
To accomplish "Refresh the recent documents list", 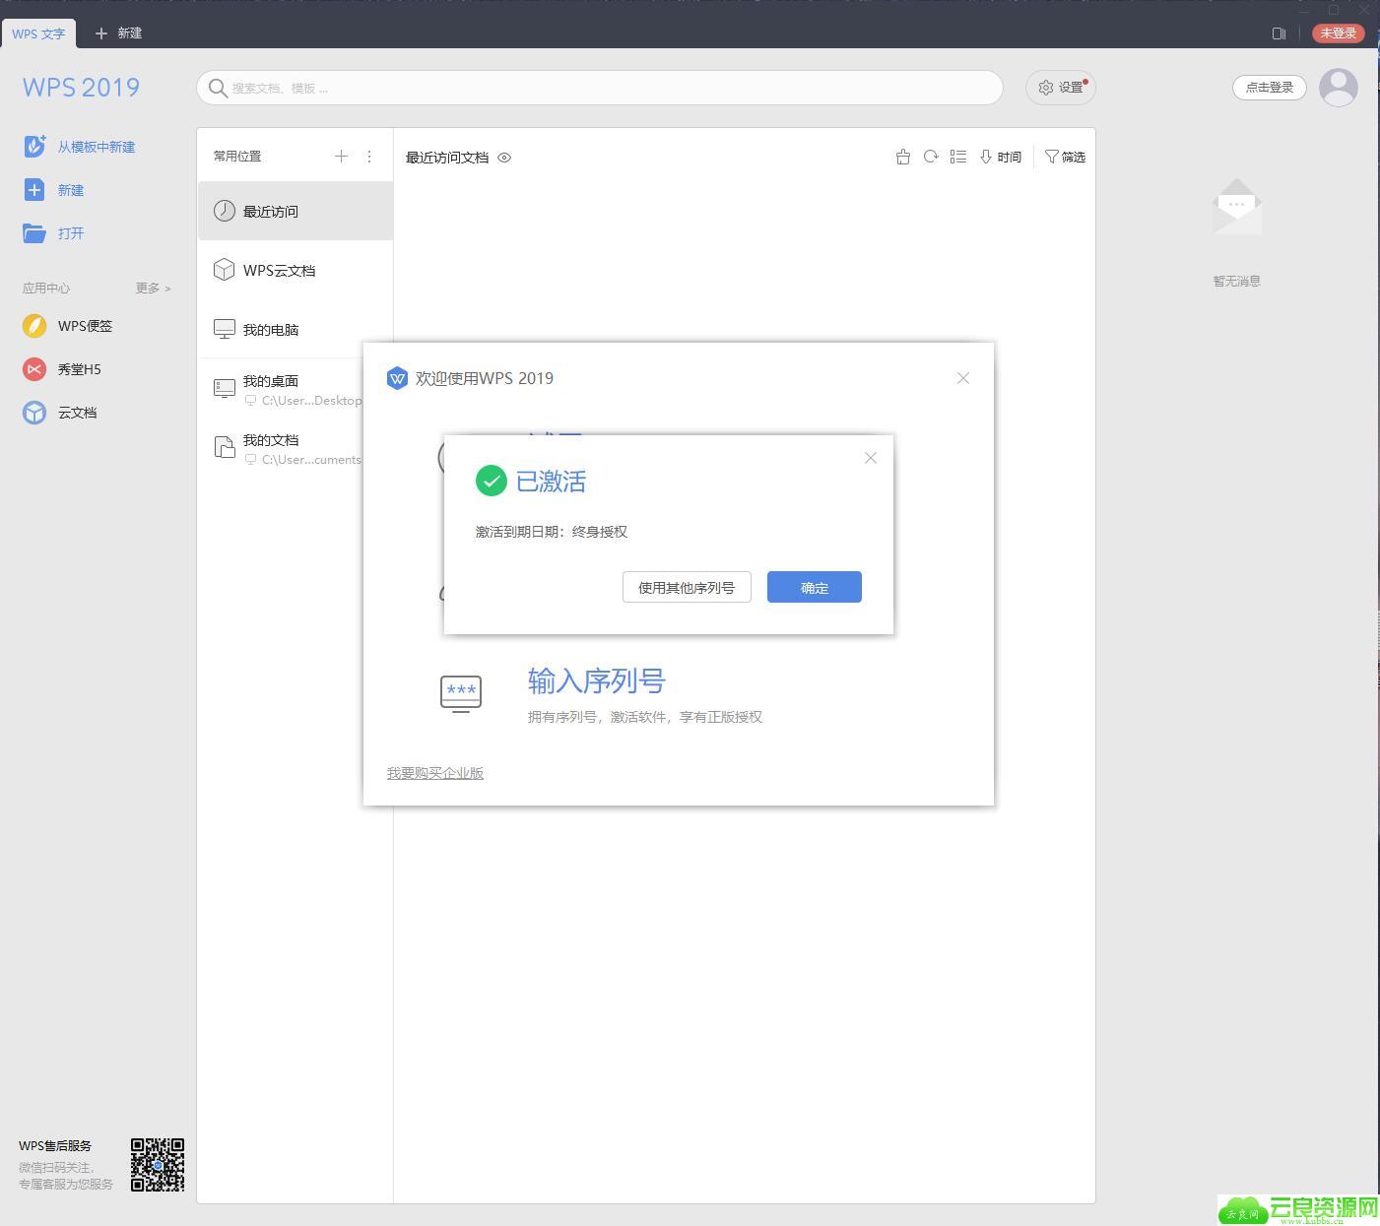I will coord(931,157).
